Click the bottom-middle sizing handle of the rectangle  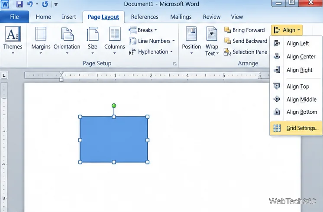(114, 162)
